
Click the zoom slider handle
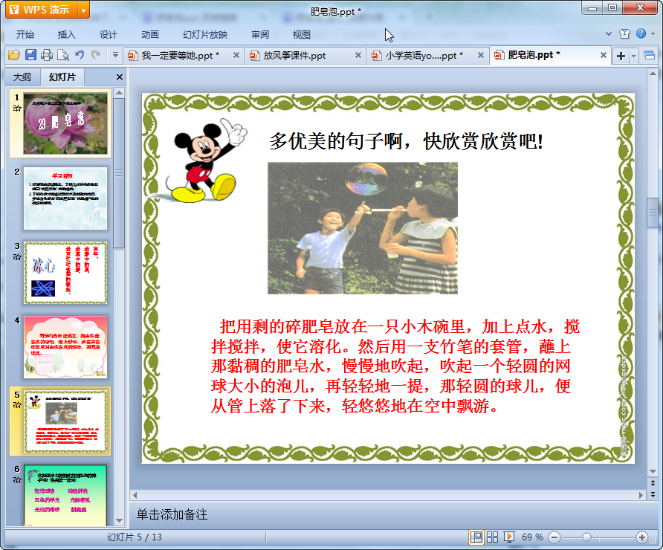tap(586, 537)
